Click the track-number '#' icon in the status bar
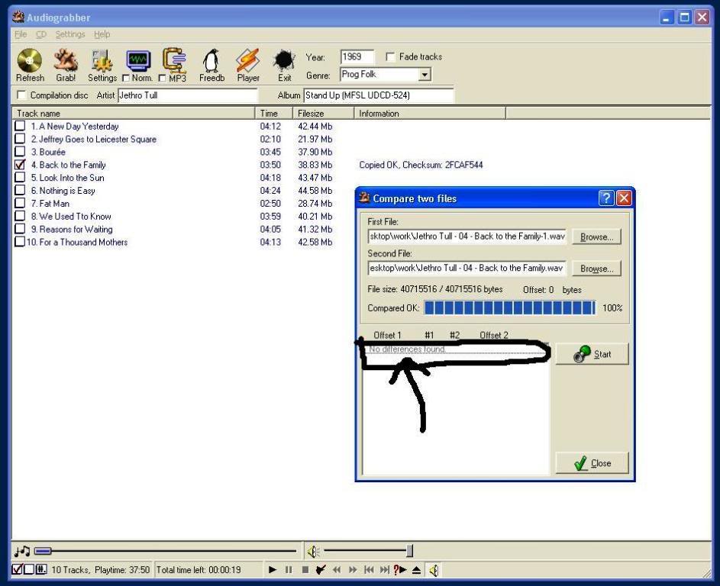 (41, 569)
